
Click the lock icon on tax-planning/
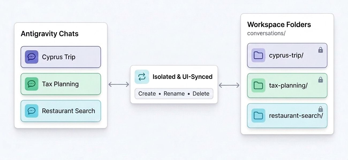click(320, 80)
